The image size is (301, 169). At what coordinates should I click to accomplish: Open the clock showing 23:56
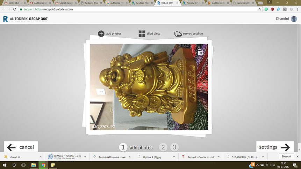point(283,165)
